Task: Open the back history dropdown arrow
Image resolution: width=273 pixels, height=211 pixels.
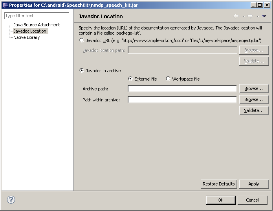Action: [244, 17]
